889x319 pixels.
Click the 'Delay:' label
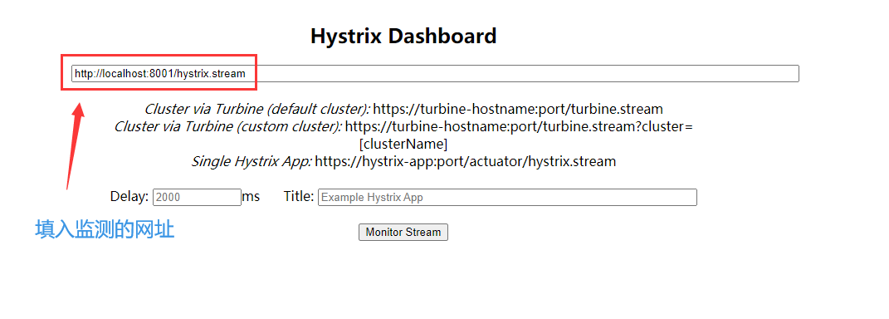[x=129, y=197]
